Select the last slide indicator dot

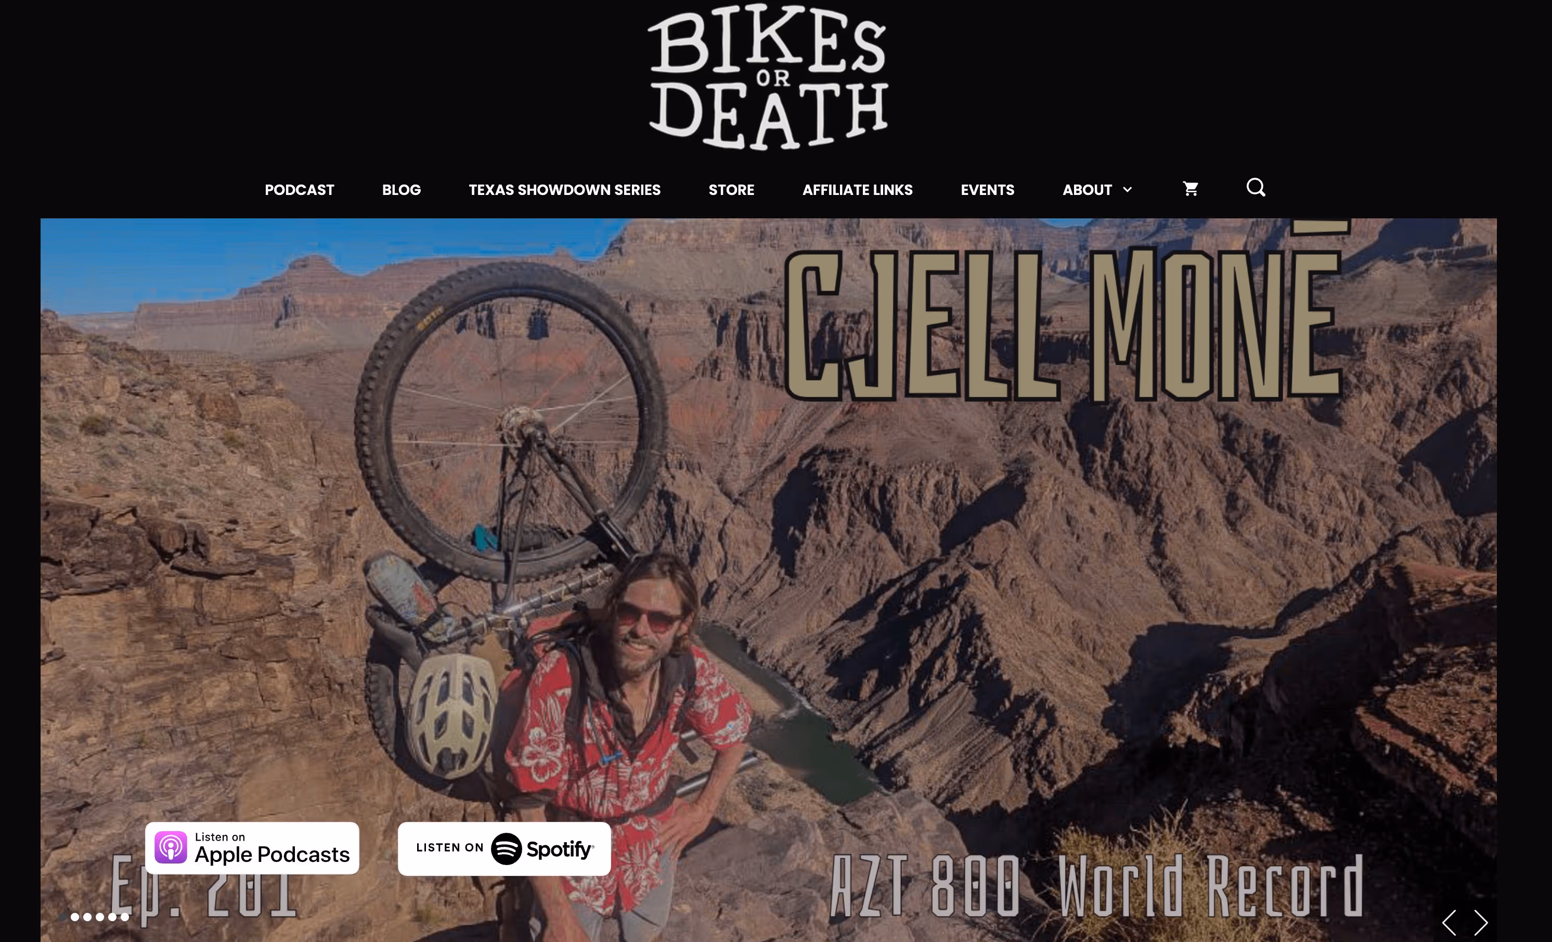click(x=125, y=917)
